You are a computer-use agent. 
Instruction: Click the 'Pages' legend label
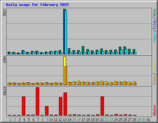154,38
